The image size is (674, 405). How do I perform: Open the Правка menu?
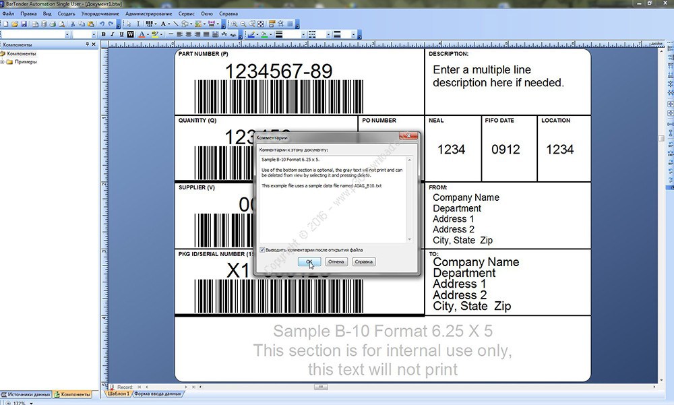coord(28,13)
